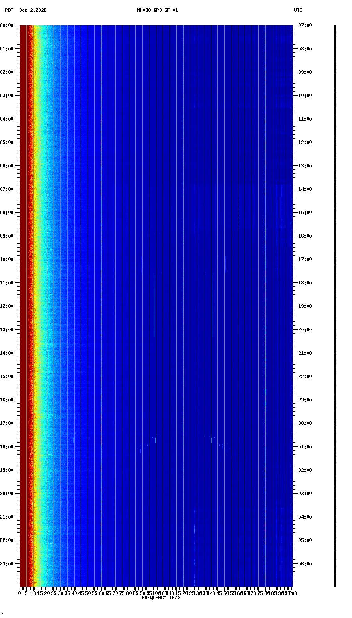The width and height of the screenshot is (352, 618).
Task: Click the 20 Hz frequency tick label
Action: 47,593
